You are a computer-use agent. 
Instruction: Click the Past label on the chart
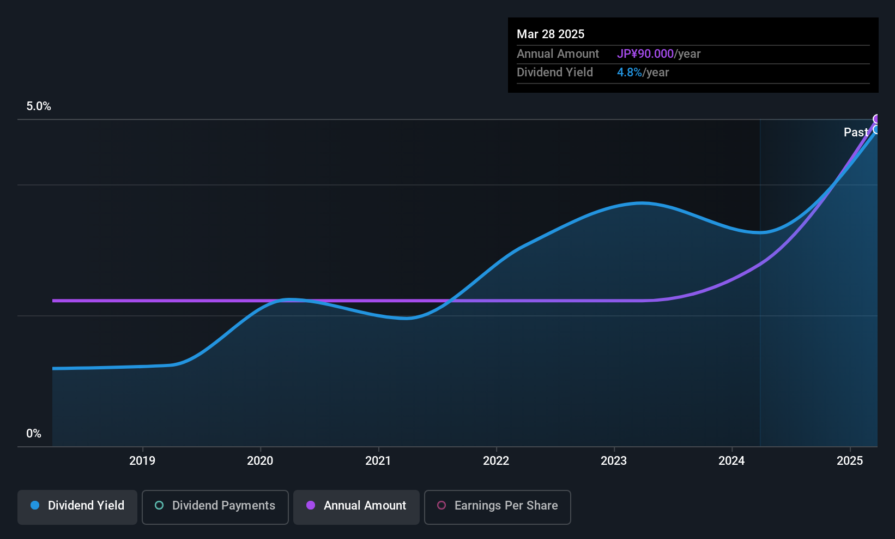855,133
